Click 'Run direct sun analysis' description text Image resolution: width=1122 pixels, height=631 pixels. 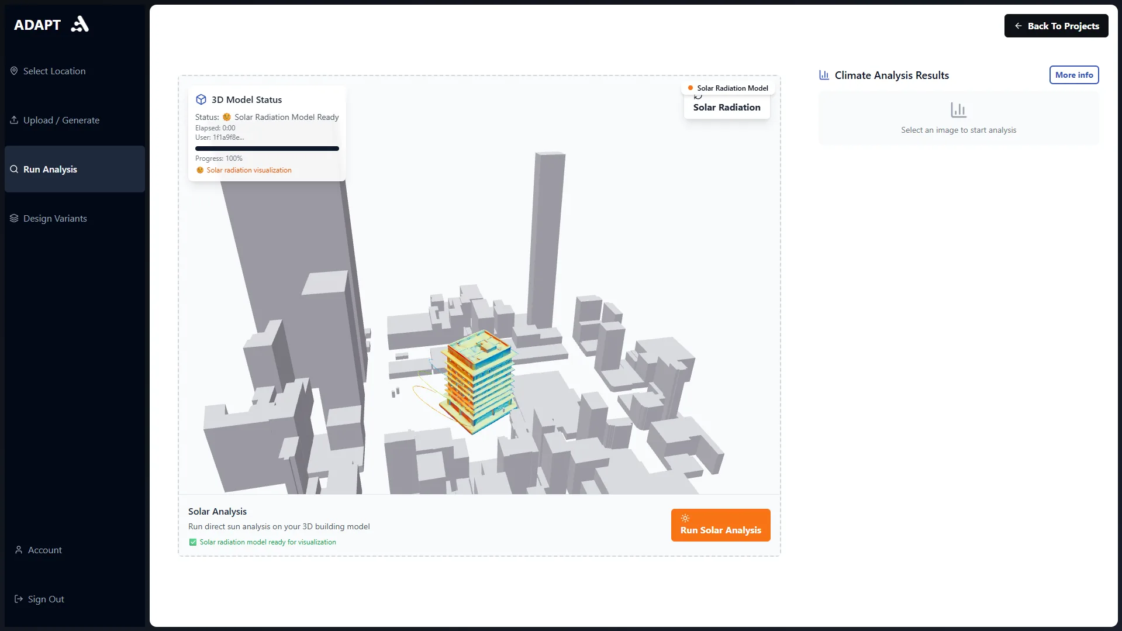pos(279,526)
